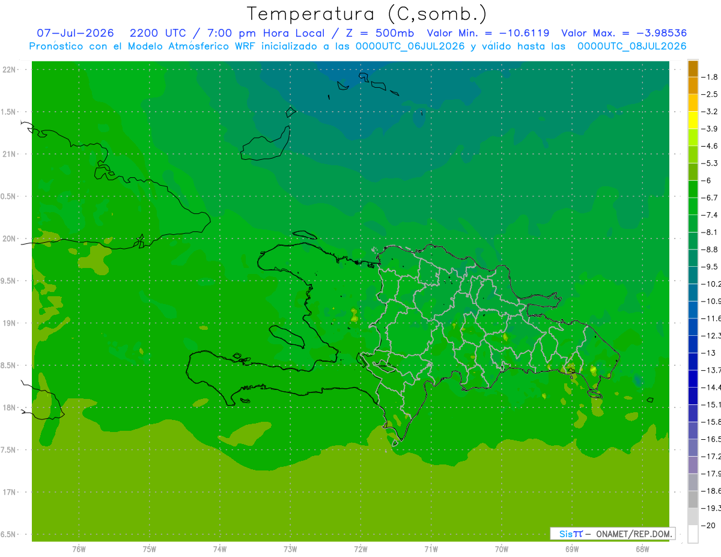Click the "74W" longitude axis label

pyautogui.click(x=219, y=549)
